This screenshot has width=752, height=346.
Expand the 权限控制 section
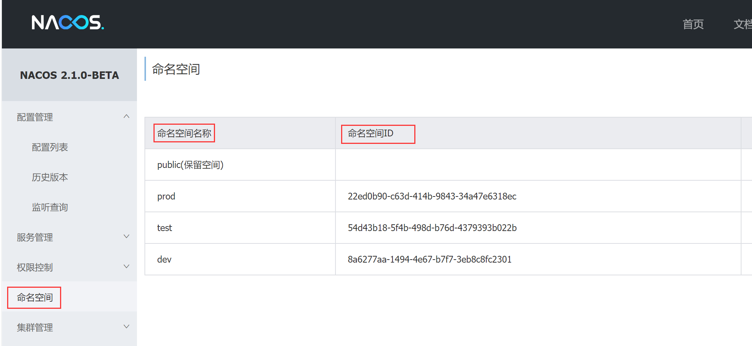[126, 267]
